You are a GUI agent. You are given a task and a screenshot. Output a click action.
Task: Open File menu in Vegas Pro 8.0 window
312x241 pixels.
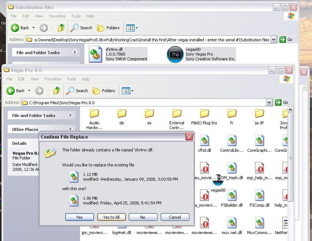click(x=9, y=79)
